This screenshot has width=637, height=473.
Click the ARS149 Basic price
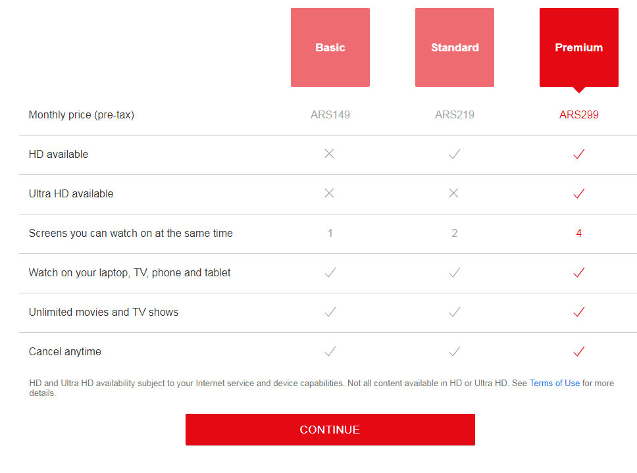coord(330,114)
